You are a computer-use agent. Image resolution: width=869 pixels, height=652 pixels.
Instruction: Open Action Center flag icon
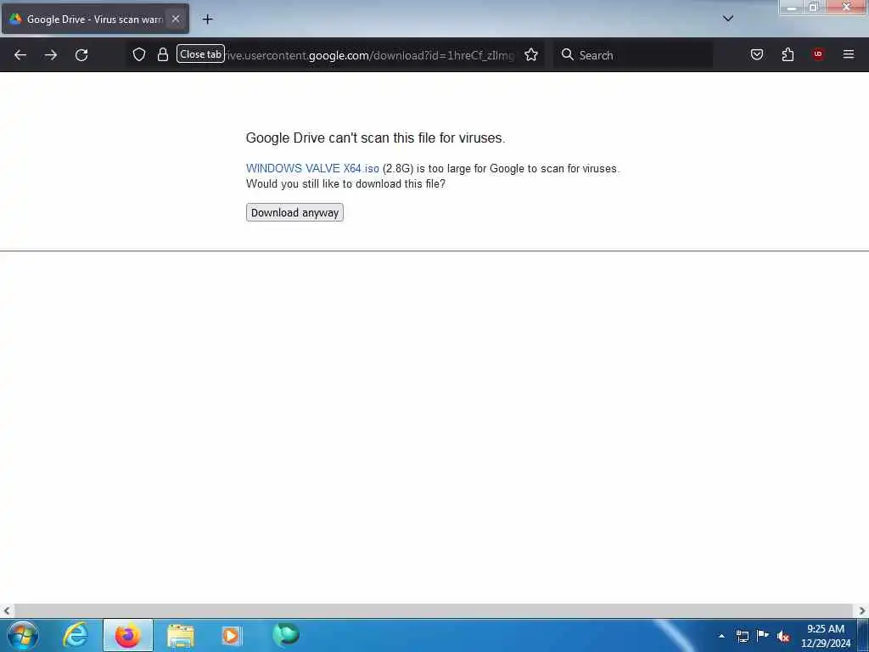[x=763, y=636]
